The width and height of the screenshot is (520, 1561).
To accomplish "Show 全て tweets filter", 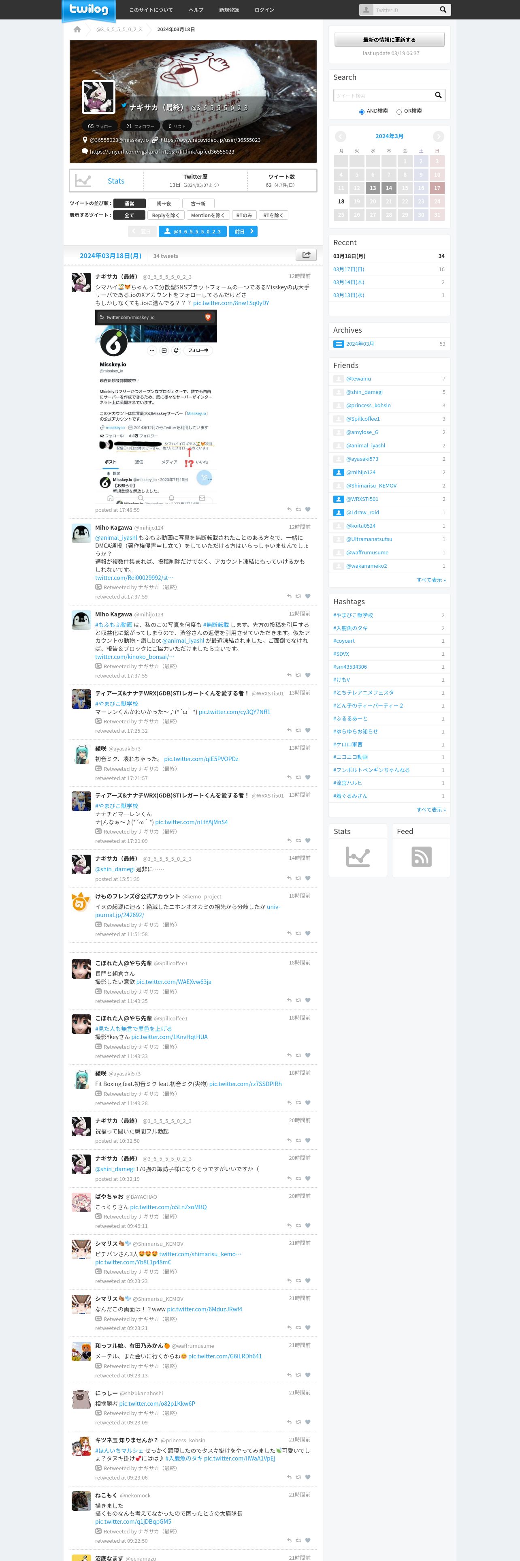I will pos(129,215).
